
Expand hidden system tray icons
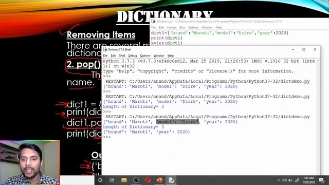click(x=279, y=180)
